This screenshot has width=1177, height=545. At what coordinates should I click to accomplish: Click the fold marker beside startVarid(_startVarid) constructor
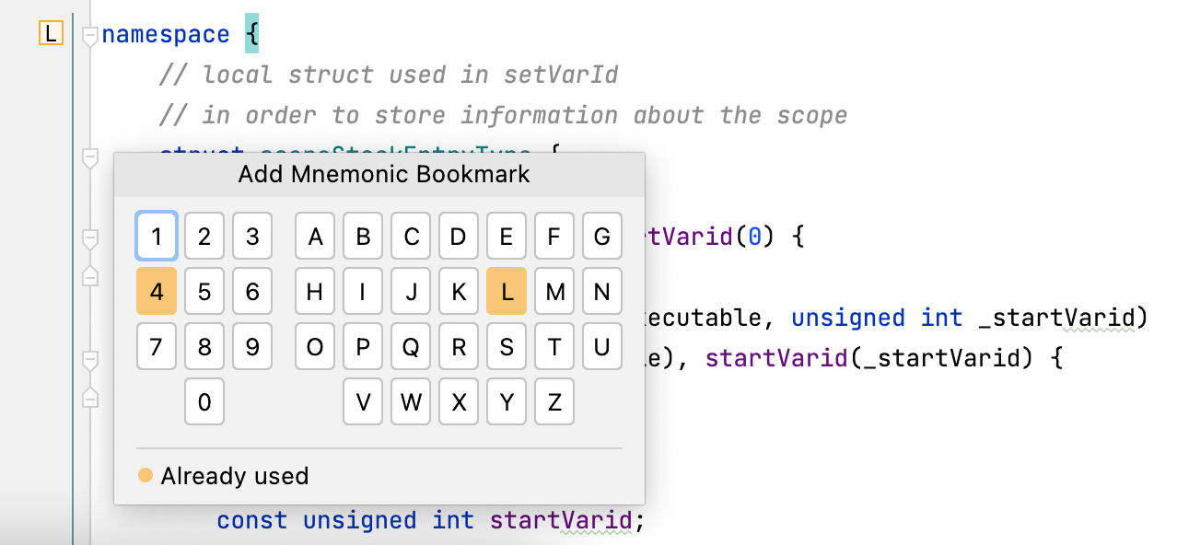tap(89, 357)
